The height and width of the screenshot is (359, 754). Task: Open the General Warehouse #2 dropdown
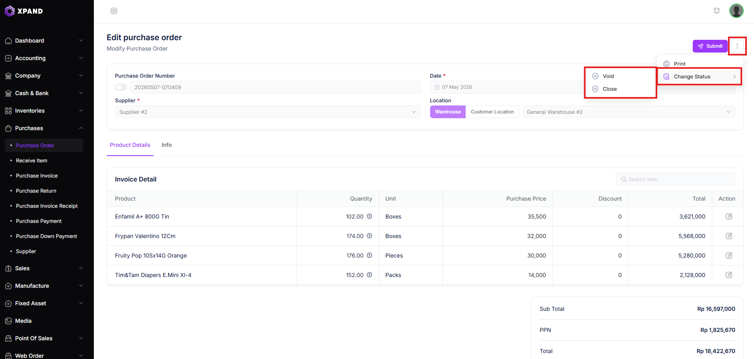629,112
